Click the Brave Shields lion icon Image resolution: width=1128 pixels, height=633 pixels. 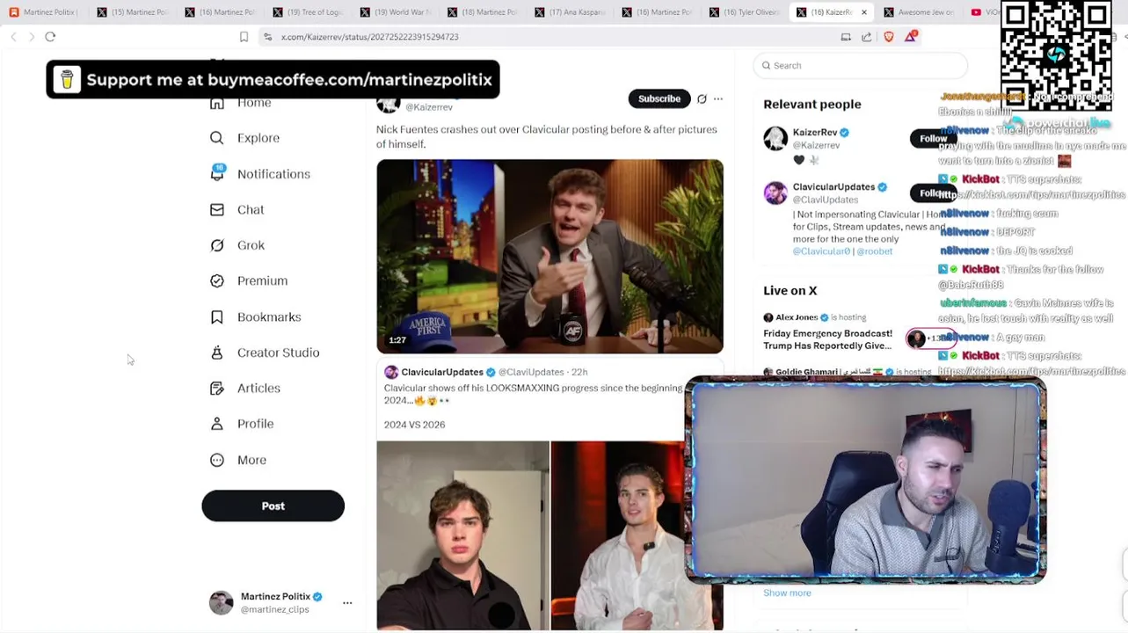[889, 37]
